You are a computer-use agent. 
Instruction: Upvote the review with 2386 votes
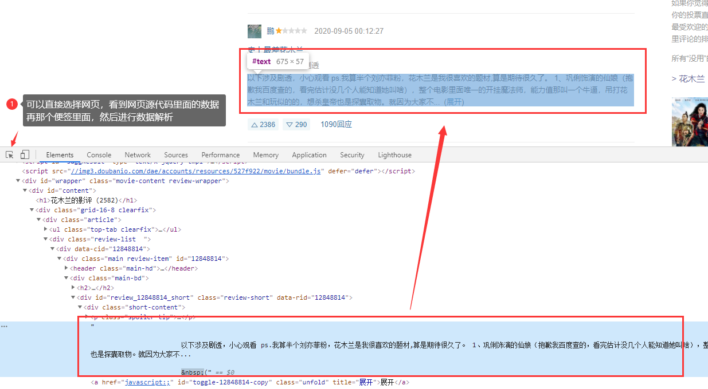click(x=263, y=124)
